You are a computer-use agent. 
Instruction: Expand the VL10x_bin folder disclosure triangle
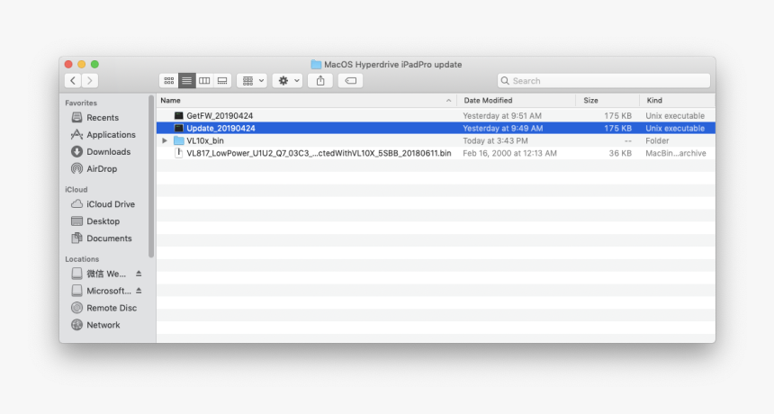165,140
